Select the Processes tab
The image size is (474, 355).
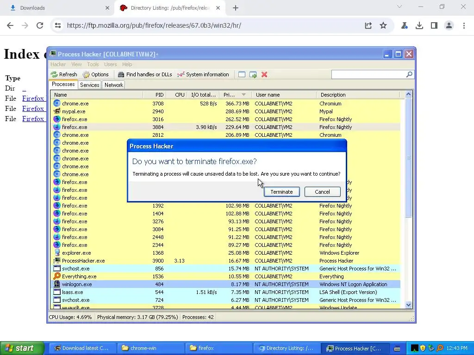click(63, 84)
